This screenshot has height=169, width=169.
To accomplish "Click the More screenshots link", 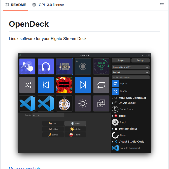I will tap(25, 168).
